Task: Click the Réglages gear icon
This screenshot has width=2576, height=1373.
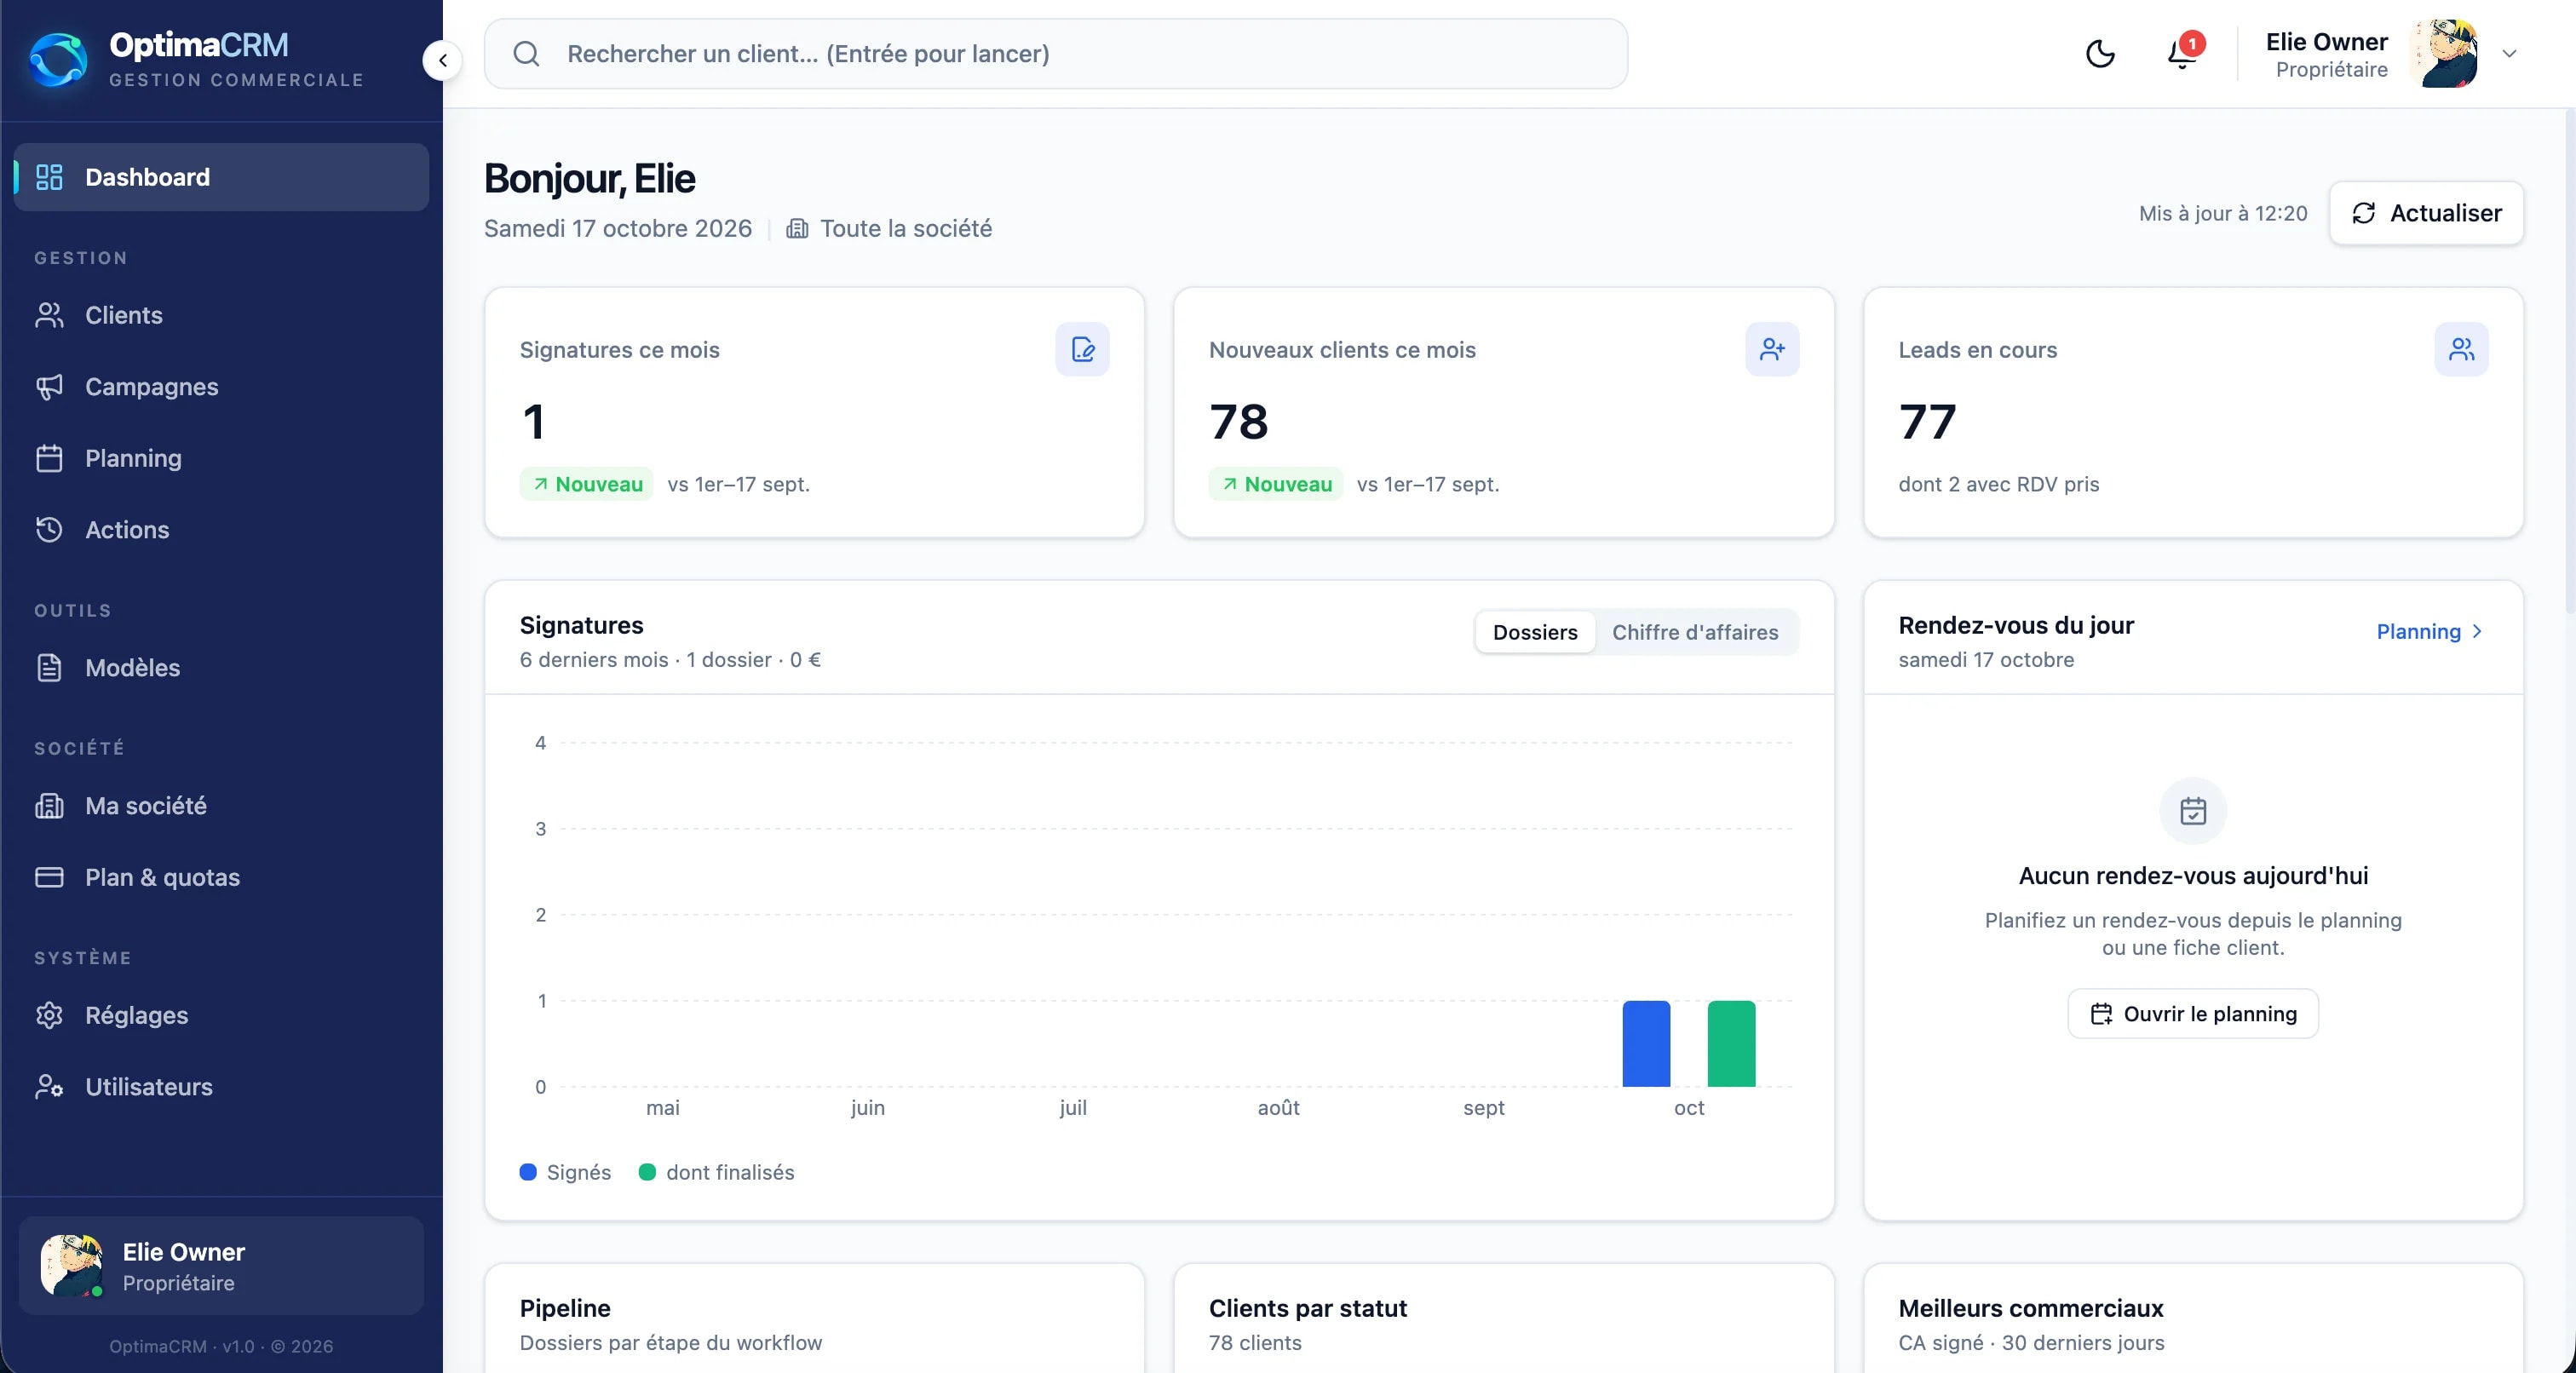Action: coord(49,1015)
